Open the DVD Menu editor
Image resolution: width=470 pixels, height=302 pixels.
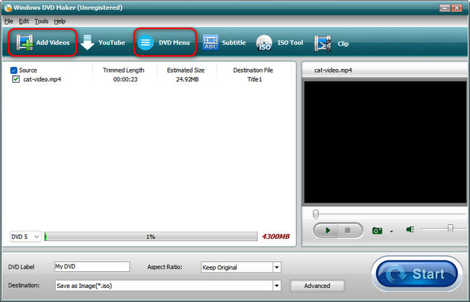pyautogui.click(x=165, y=42)
